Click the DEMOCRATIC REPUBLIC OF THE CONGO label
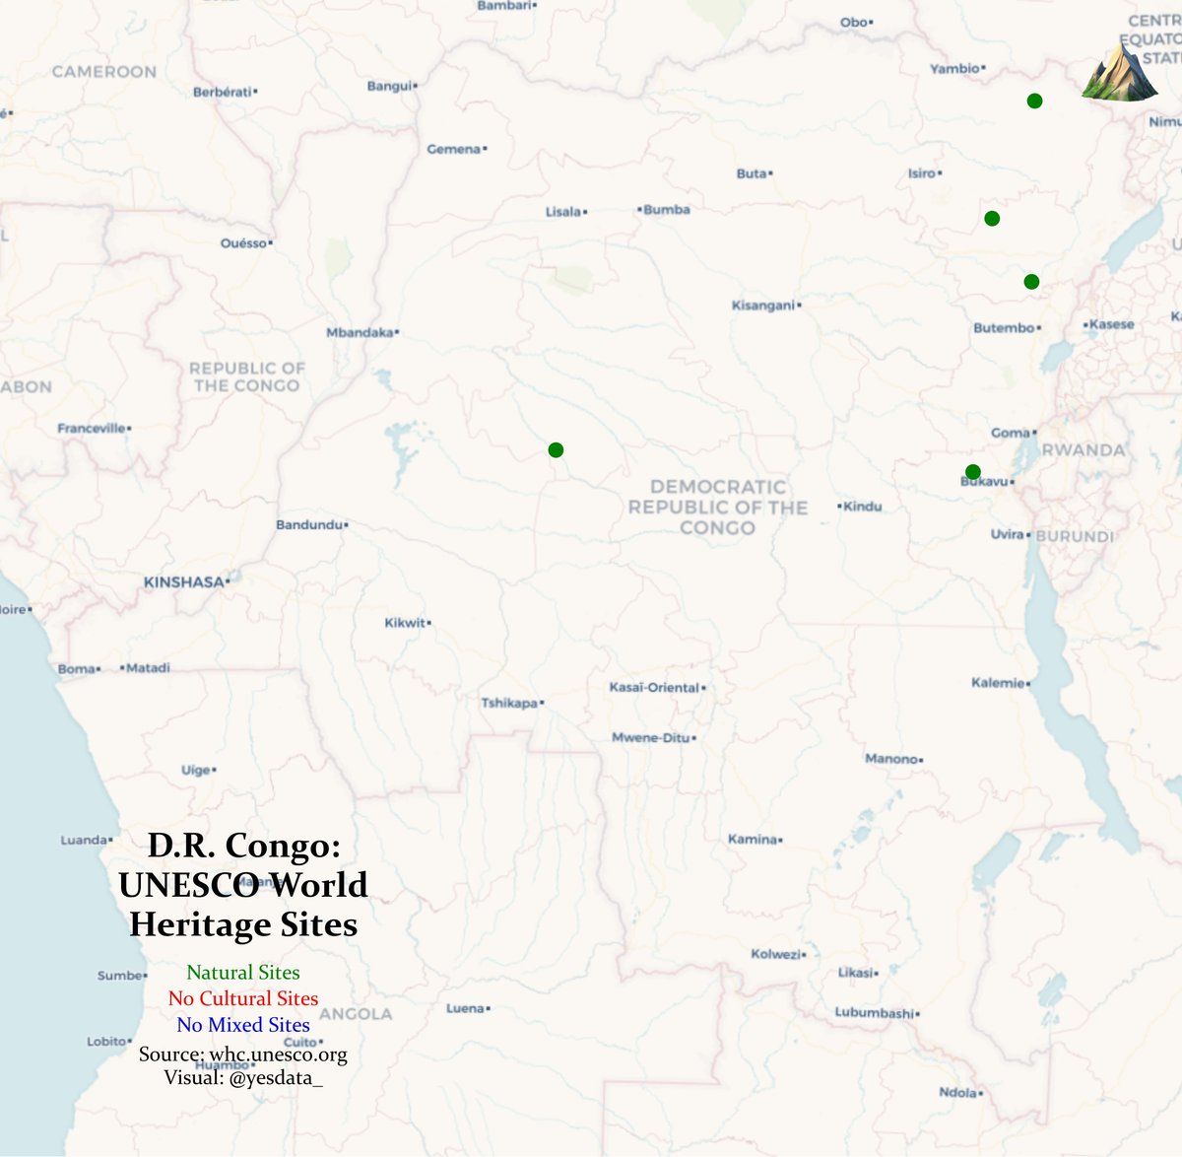The height and width of the screenshot is (1157, 1182). click(716, 505)
